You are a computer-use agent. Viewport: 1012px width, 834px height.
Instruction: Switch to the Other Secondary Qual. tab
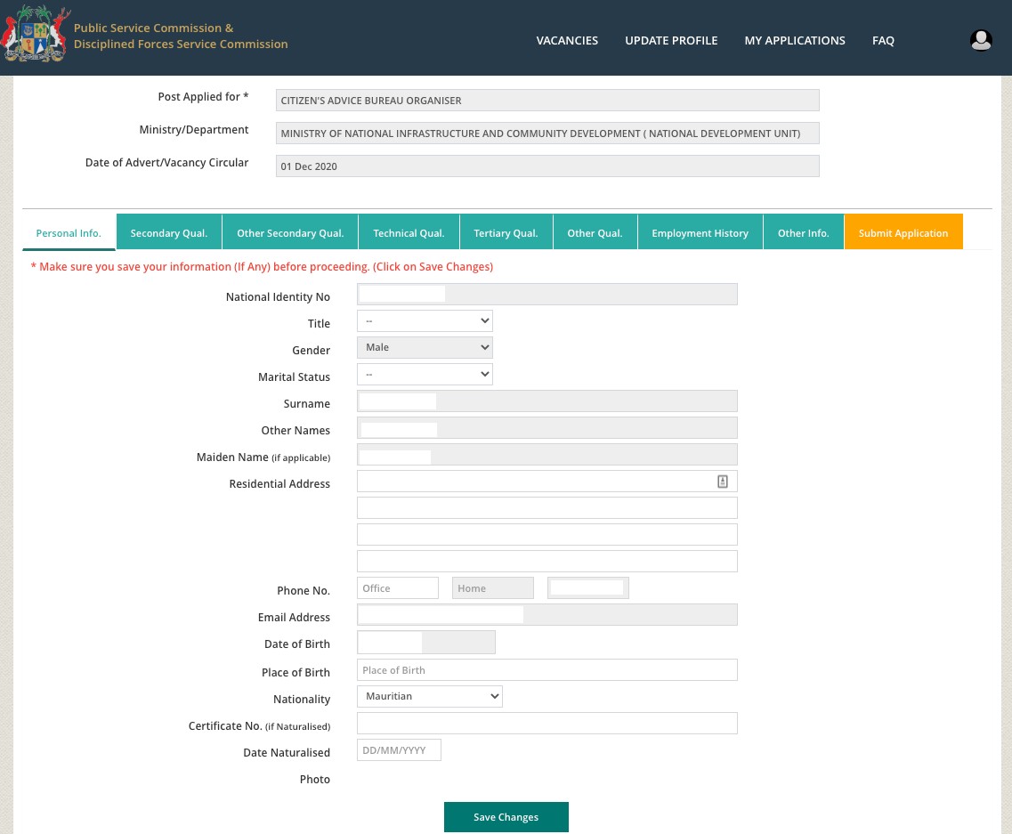click(290, 231)
